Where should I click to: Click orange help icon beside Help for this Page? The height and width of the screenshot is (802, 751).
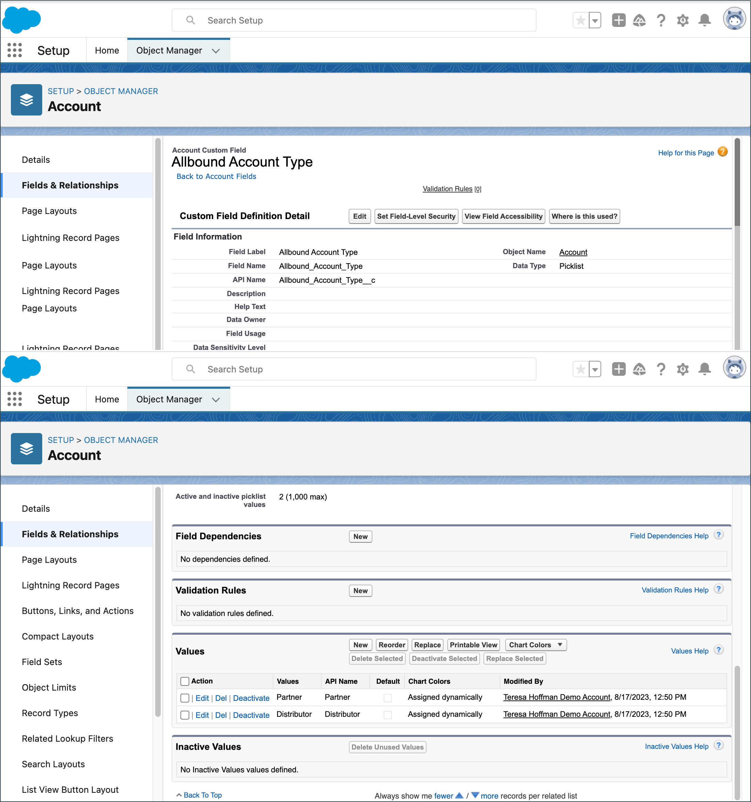pos(722,152)
